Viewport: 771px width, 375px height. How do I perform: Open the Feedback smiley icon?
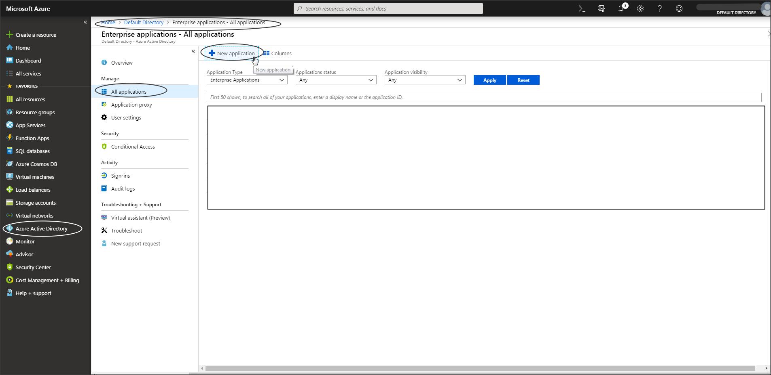[x=679, y=8]
